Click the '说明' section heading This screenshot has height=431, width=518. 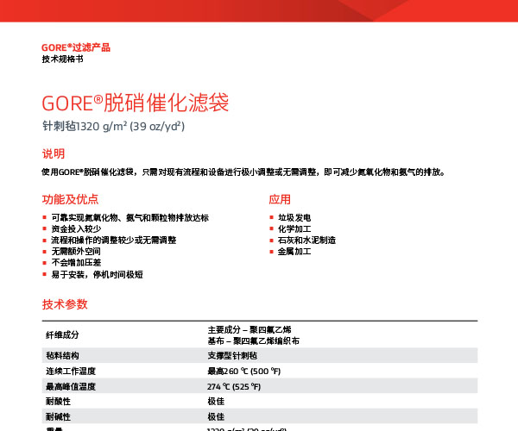tap(54, 153)
